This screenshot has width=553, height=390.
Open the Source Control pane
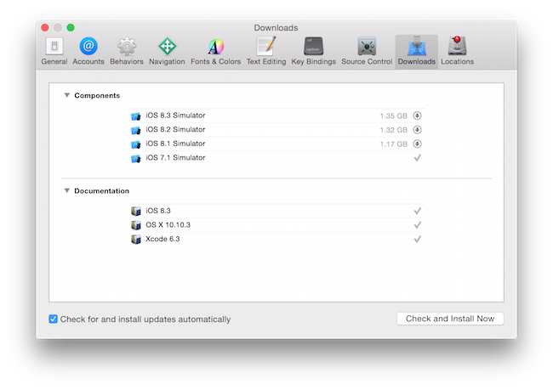pos(367,51)
